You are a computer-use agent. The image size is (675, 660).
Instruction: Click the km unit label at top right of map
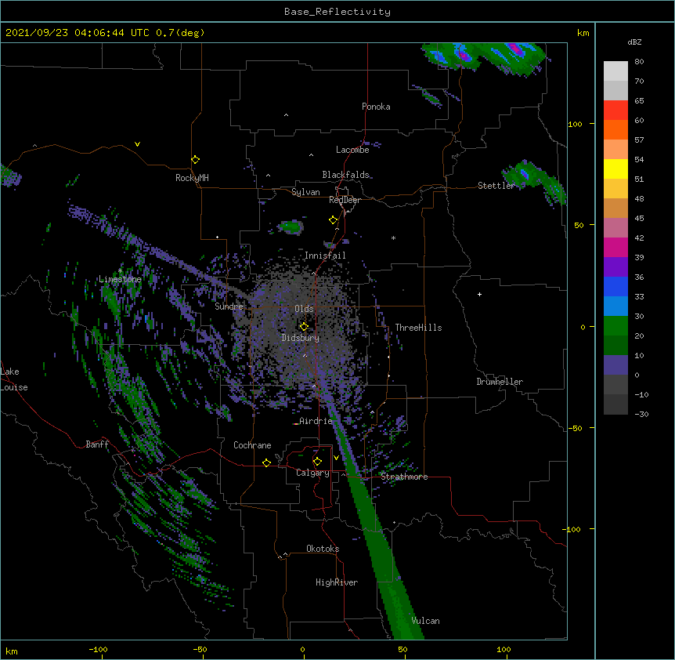pyautogui.click(x=583, y=33)
